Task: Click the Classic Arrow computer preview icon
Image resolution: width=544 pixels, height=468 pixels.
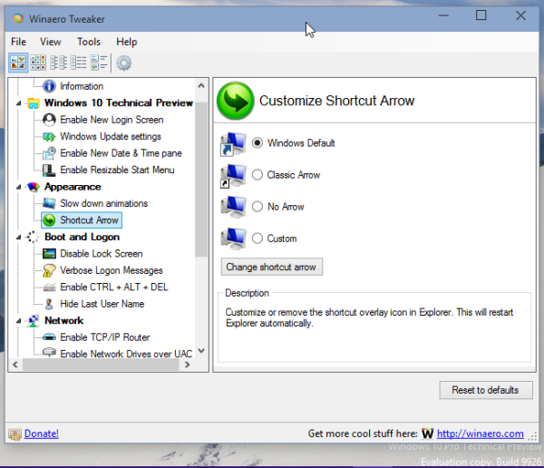Action: click(x=234, y=176)
